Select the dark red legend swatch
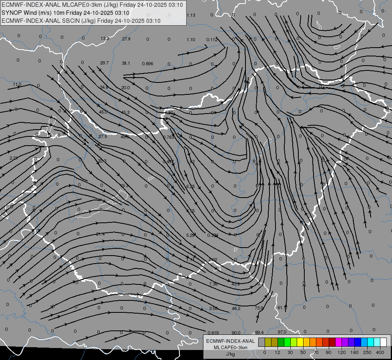This screenshot has height=360, width=392. [332, 342]
